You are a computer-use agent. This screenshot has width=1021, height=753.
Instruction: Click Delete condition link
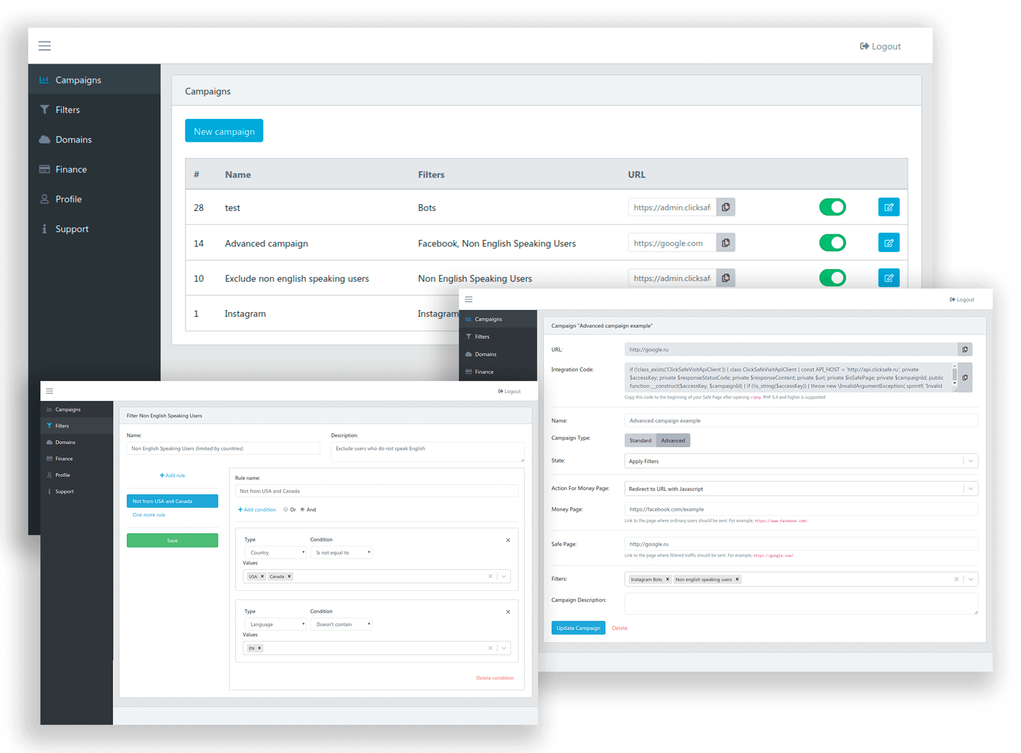(x=495, y=678)
